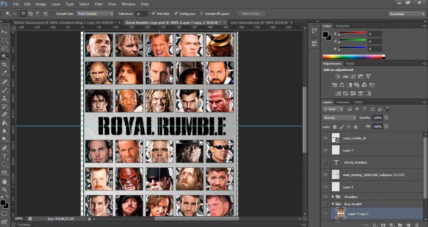Add a Color Balance adjustment
Screen dimensions: 428x227
341,85
